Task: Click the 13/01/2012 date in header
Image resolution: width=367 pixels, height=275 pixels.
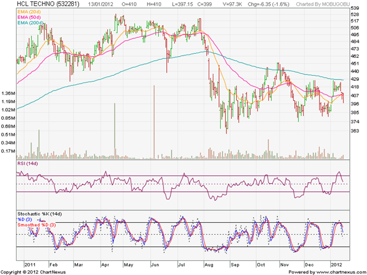Action: pos(101,4)
